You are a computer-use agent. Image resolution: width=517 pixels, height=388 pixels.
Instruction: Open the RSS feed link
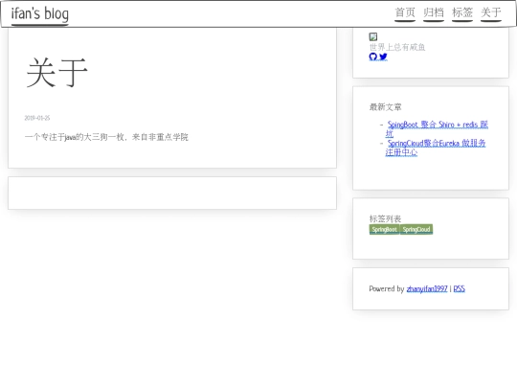click(x=460, y=288)
